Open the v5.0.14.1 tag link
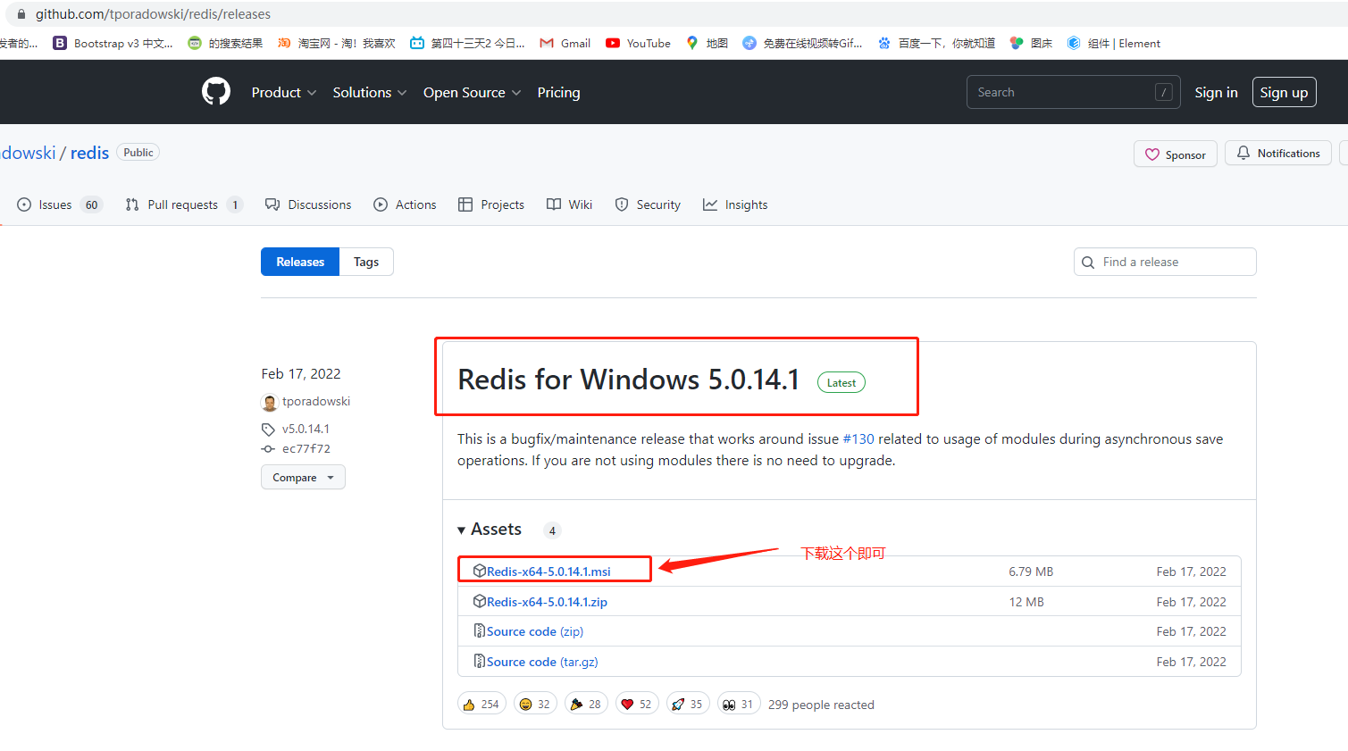This screenshot has height=751, width=1348. (306, 429)
